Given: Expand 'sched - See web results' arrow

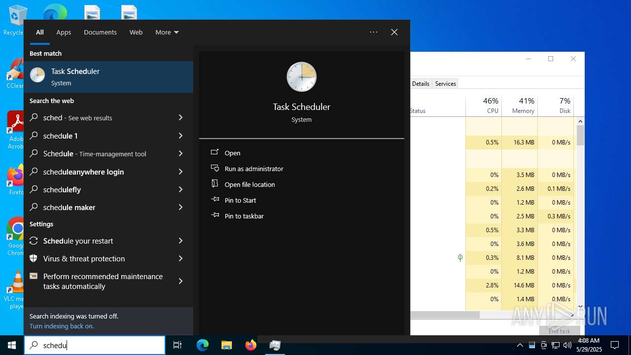Looking at the screenshot, I should coord(180,117).
